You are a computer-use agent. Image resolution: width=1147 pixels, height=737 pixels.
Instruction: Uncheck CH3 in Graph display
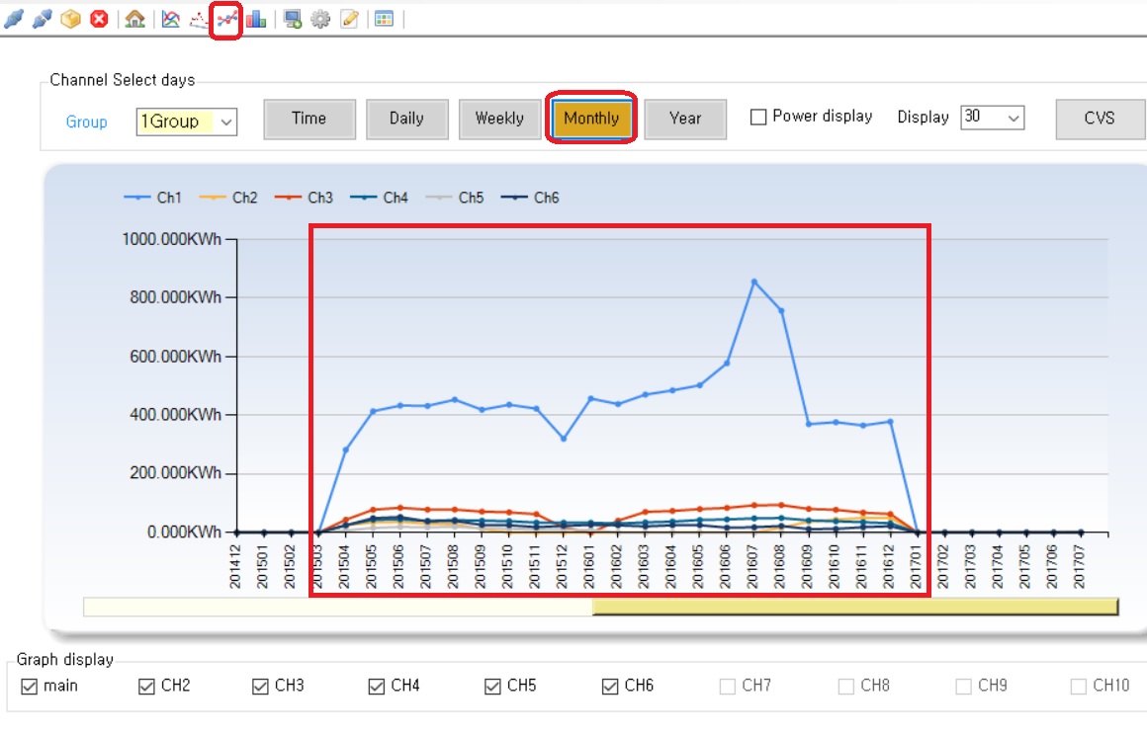tap(260, 687)
